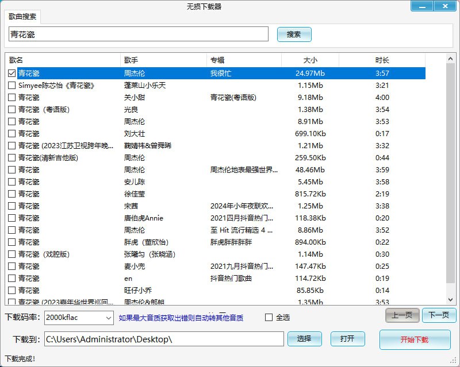The image size is (460, 367).
Task: Enable the 全选 select-all checkbox
Action: coord(268,318)
